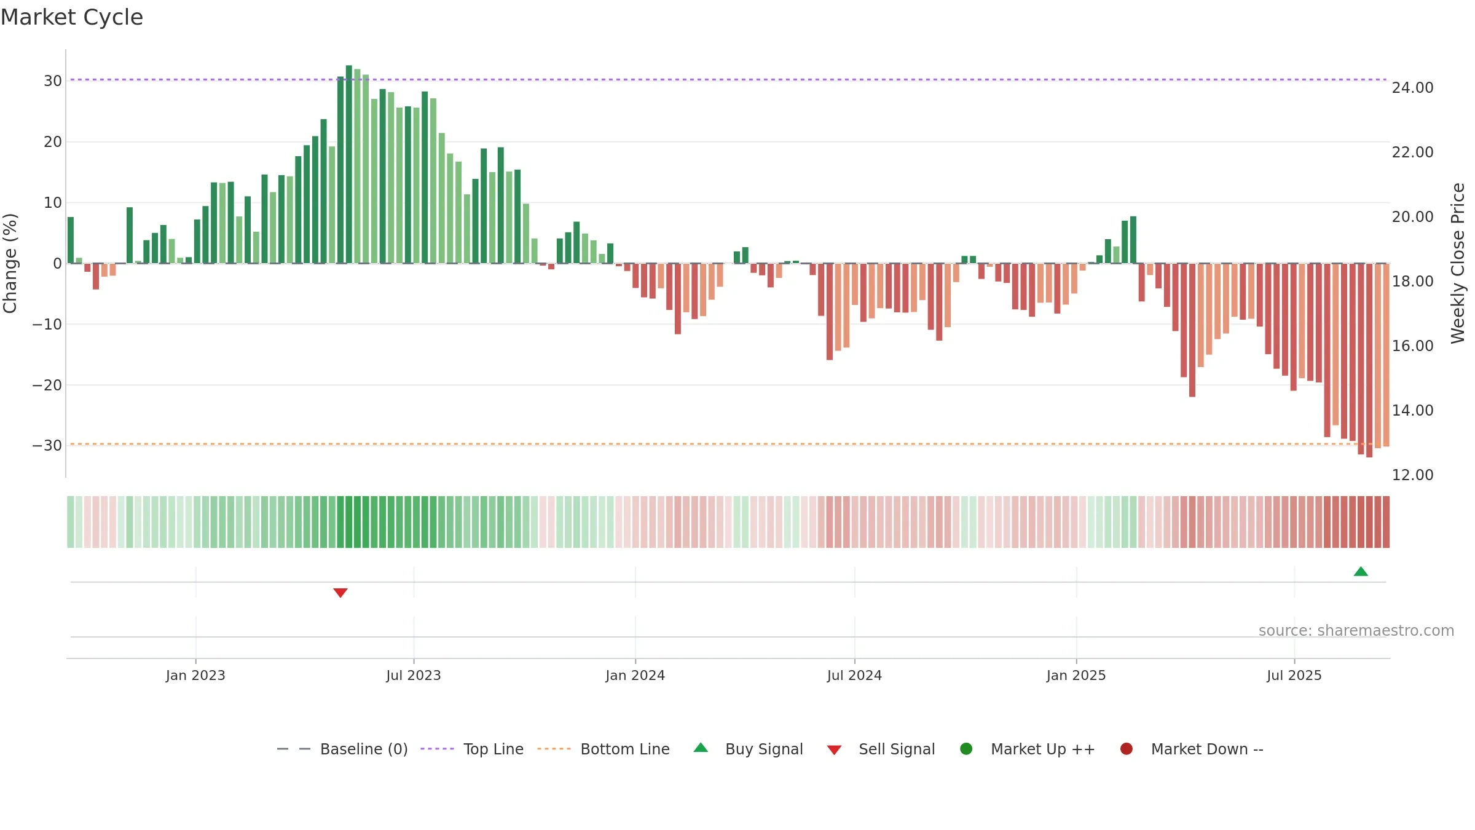1475x830 pixels.
Task: Click the orange dotted line sample in legend
Action: 554,749
